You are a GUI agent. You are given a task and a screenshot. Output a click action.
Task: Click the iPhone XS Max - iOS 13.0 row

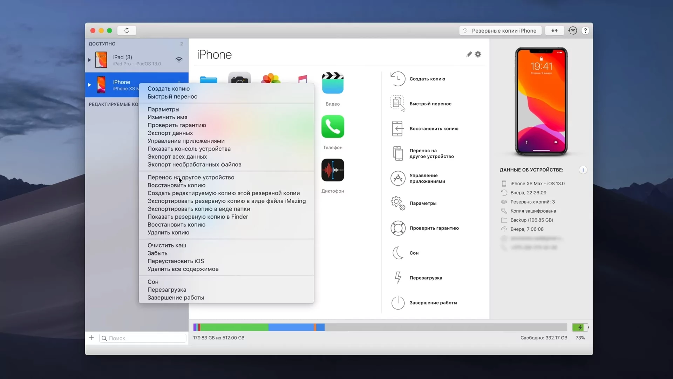(x=533, y=184)
